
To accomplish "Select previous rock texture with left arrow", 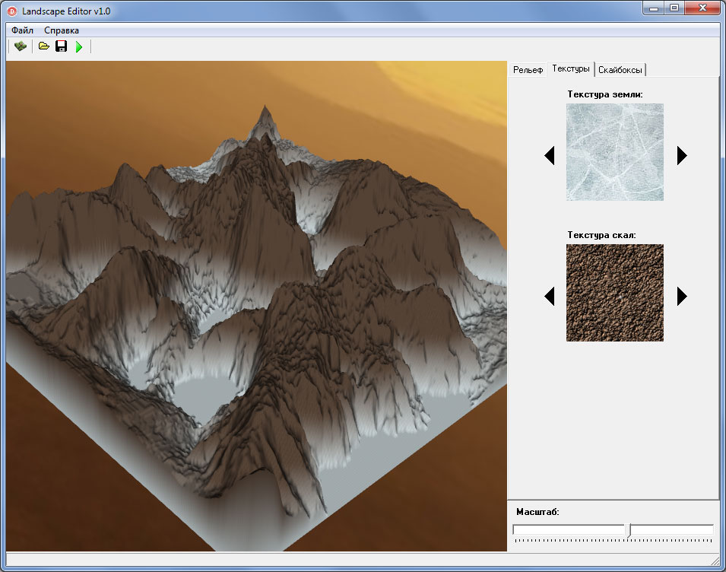I will click(550, 297).
